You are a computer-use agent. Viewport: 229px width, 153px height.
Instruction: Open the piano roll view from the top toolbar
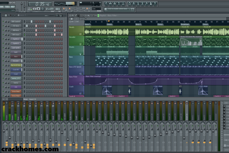tap(114, 4)
